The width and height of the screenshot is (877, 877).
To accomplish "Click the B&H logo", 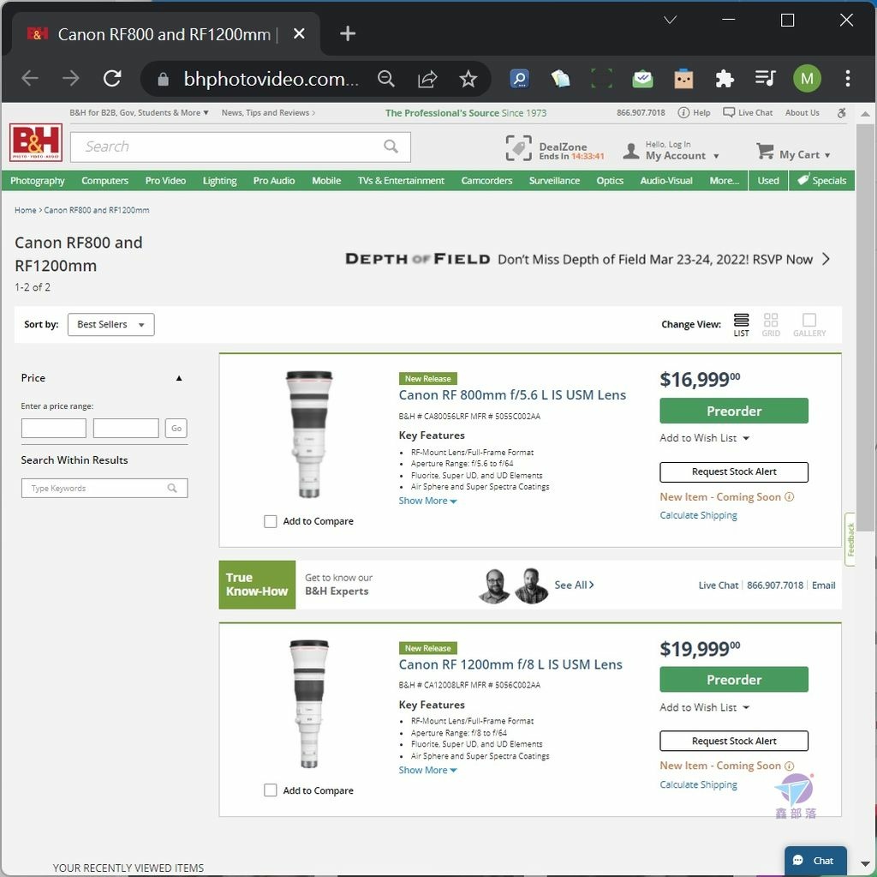I will click(36, 143).
